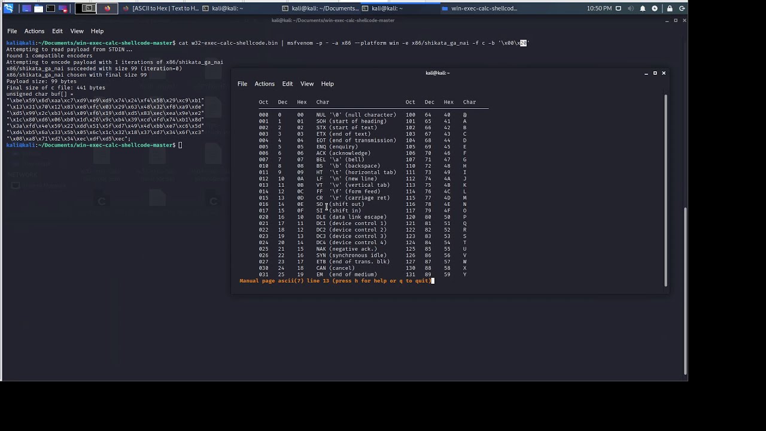Screen dimensions: 766x431
Task: Open Actions menu in front ascii terminal
Action: point(265,84)
